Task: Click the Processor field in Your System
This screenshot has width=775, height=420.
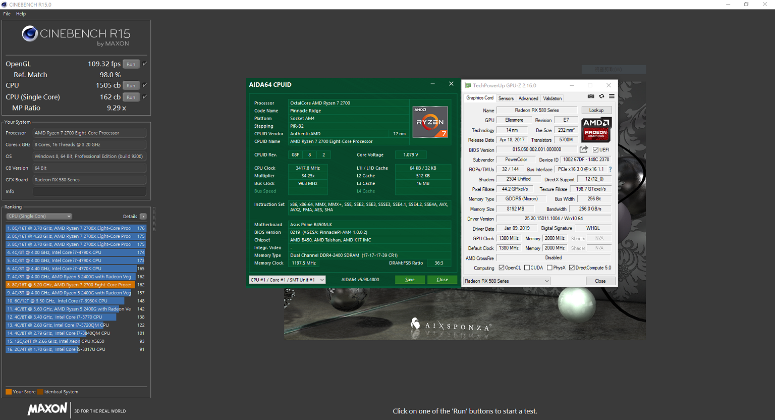Action: [89, 133]
